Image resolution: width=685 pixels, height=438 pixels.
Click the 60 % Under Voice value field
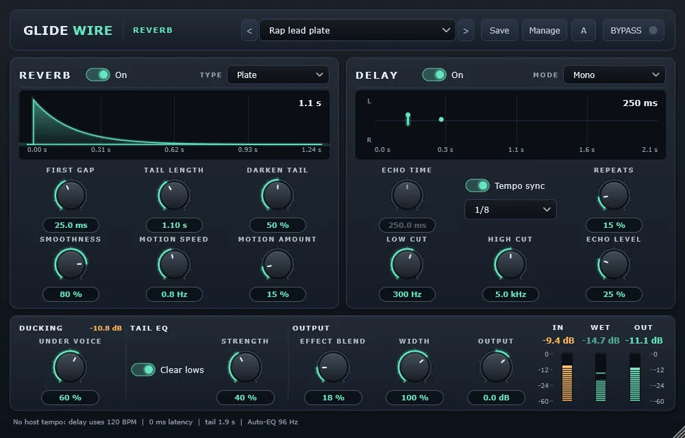tap(71, 398)
